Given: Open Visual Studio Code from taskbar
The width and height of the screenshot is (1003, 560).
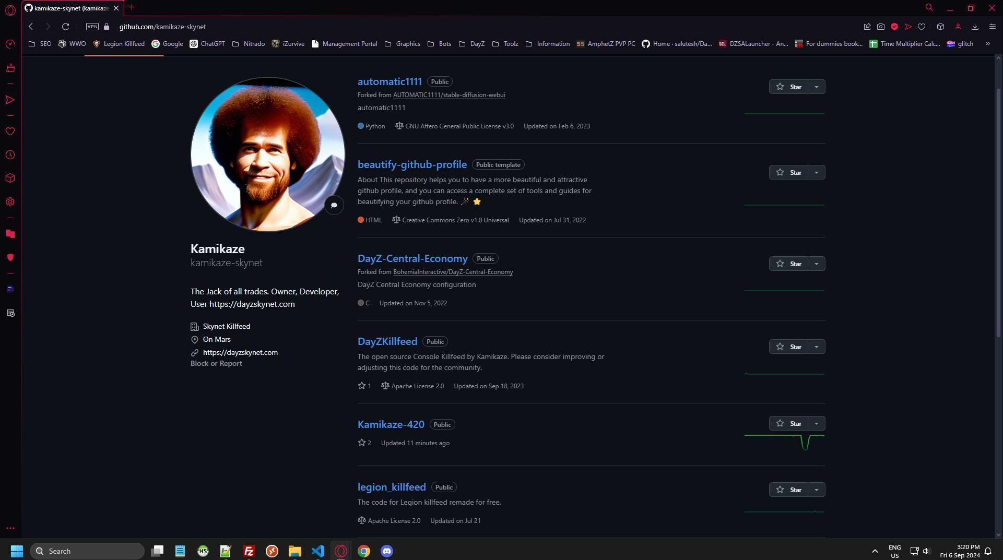Looking at the screenshot, I should [x=318, y=551].
